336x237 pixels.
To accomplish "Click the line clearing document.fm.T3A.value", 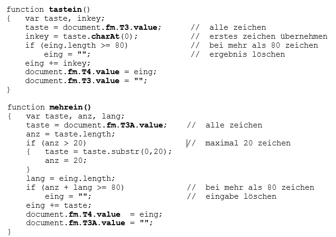I will (90, 223).
